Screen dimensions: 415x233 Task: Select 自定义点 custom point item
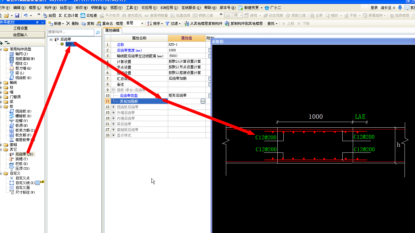pyautogui.click(x=22, y=178)
